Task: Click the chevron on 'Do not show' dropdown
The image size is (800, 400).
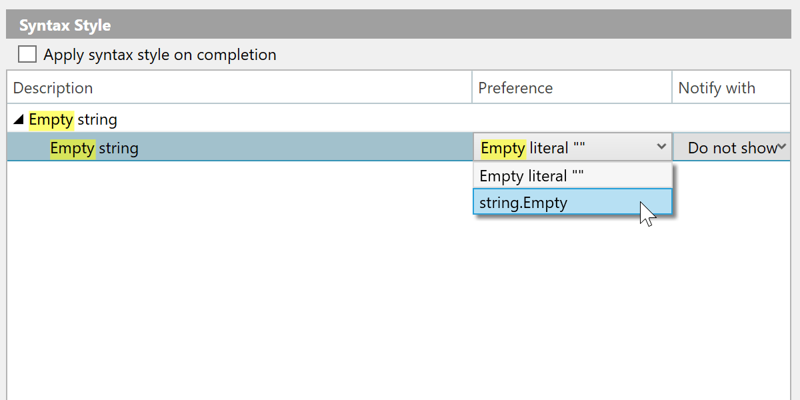Action: coord(783,147)
